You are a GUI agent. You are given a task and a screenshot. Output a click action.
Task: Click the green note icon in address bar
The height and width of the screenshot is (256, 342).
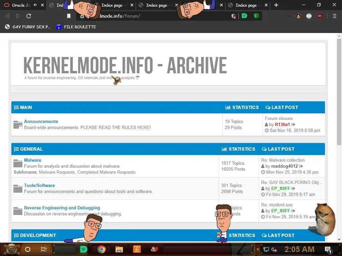tap(244, 16)
